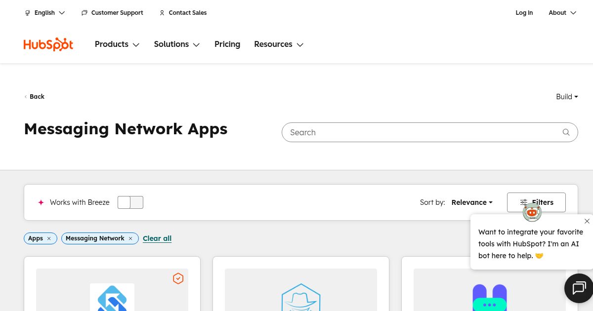Close the AI bot help popup
The width and height of the screenshot is (593, 311).
[587, 221]
